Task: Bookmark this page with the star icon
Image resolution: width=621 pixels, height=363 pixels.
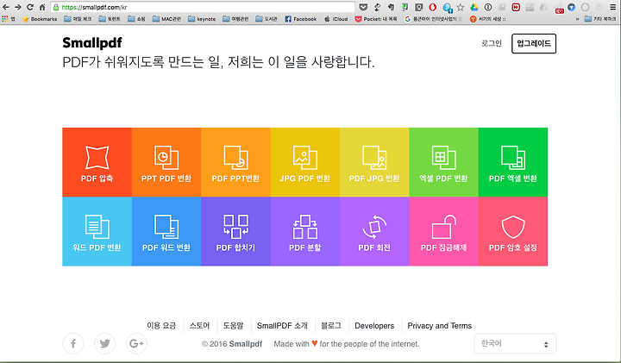Action: pos(461,7)
